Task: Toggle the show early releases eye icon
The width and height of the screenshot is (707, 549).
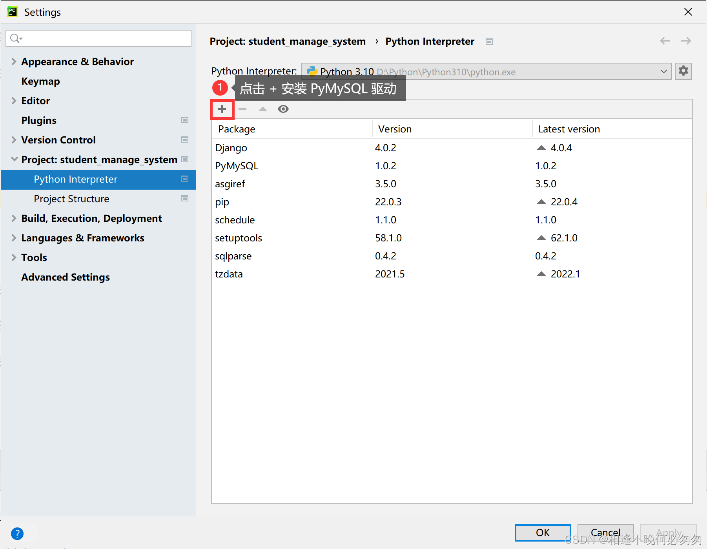Action: click(283, 109)
